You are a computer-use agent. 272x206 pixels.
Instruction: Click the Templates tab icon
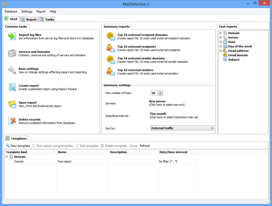(7, 138)
